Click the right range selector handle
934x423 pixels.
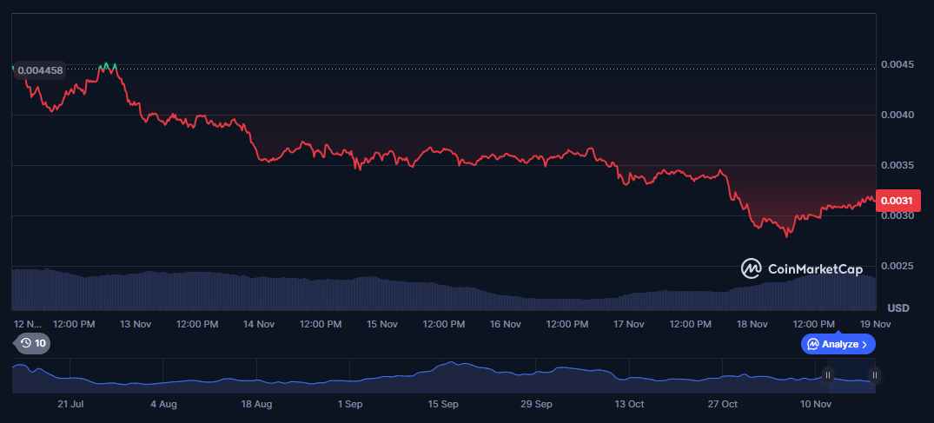click(x=874, y=375)
